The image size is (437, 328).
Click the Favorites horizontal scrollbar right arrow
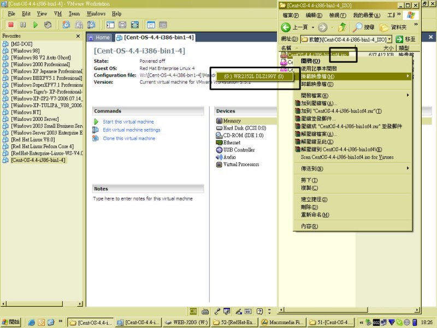[x=80, y=304]
